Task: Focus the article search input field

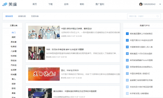Action: (144, 16)
